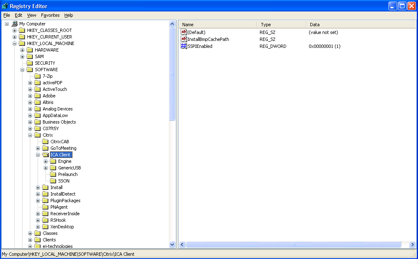Open the Favorites menu
Viewport: 418px width, 259px height.
(x=50, y=15)
